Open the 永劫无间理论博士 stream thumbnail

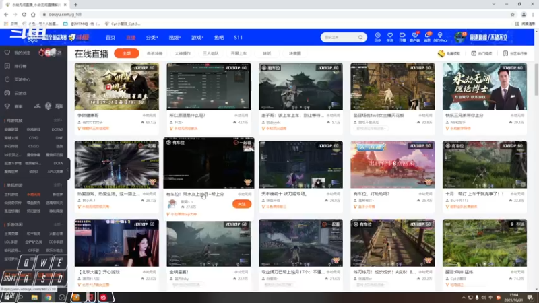484,86
